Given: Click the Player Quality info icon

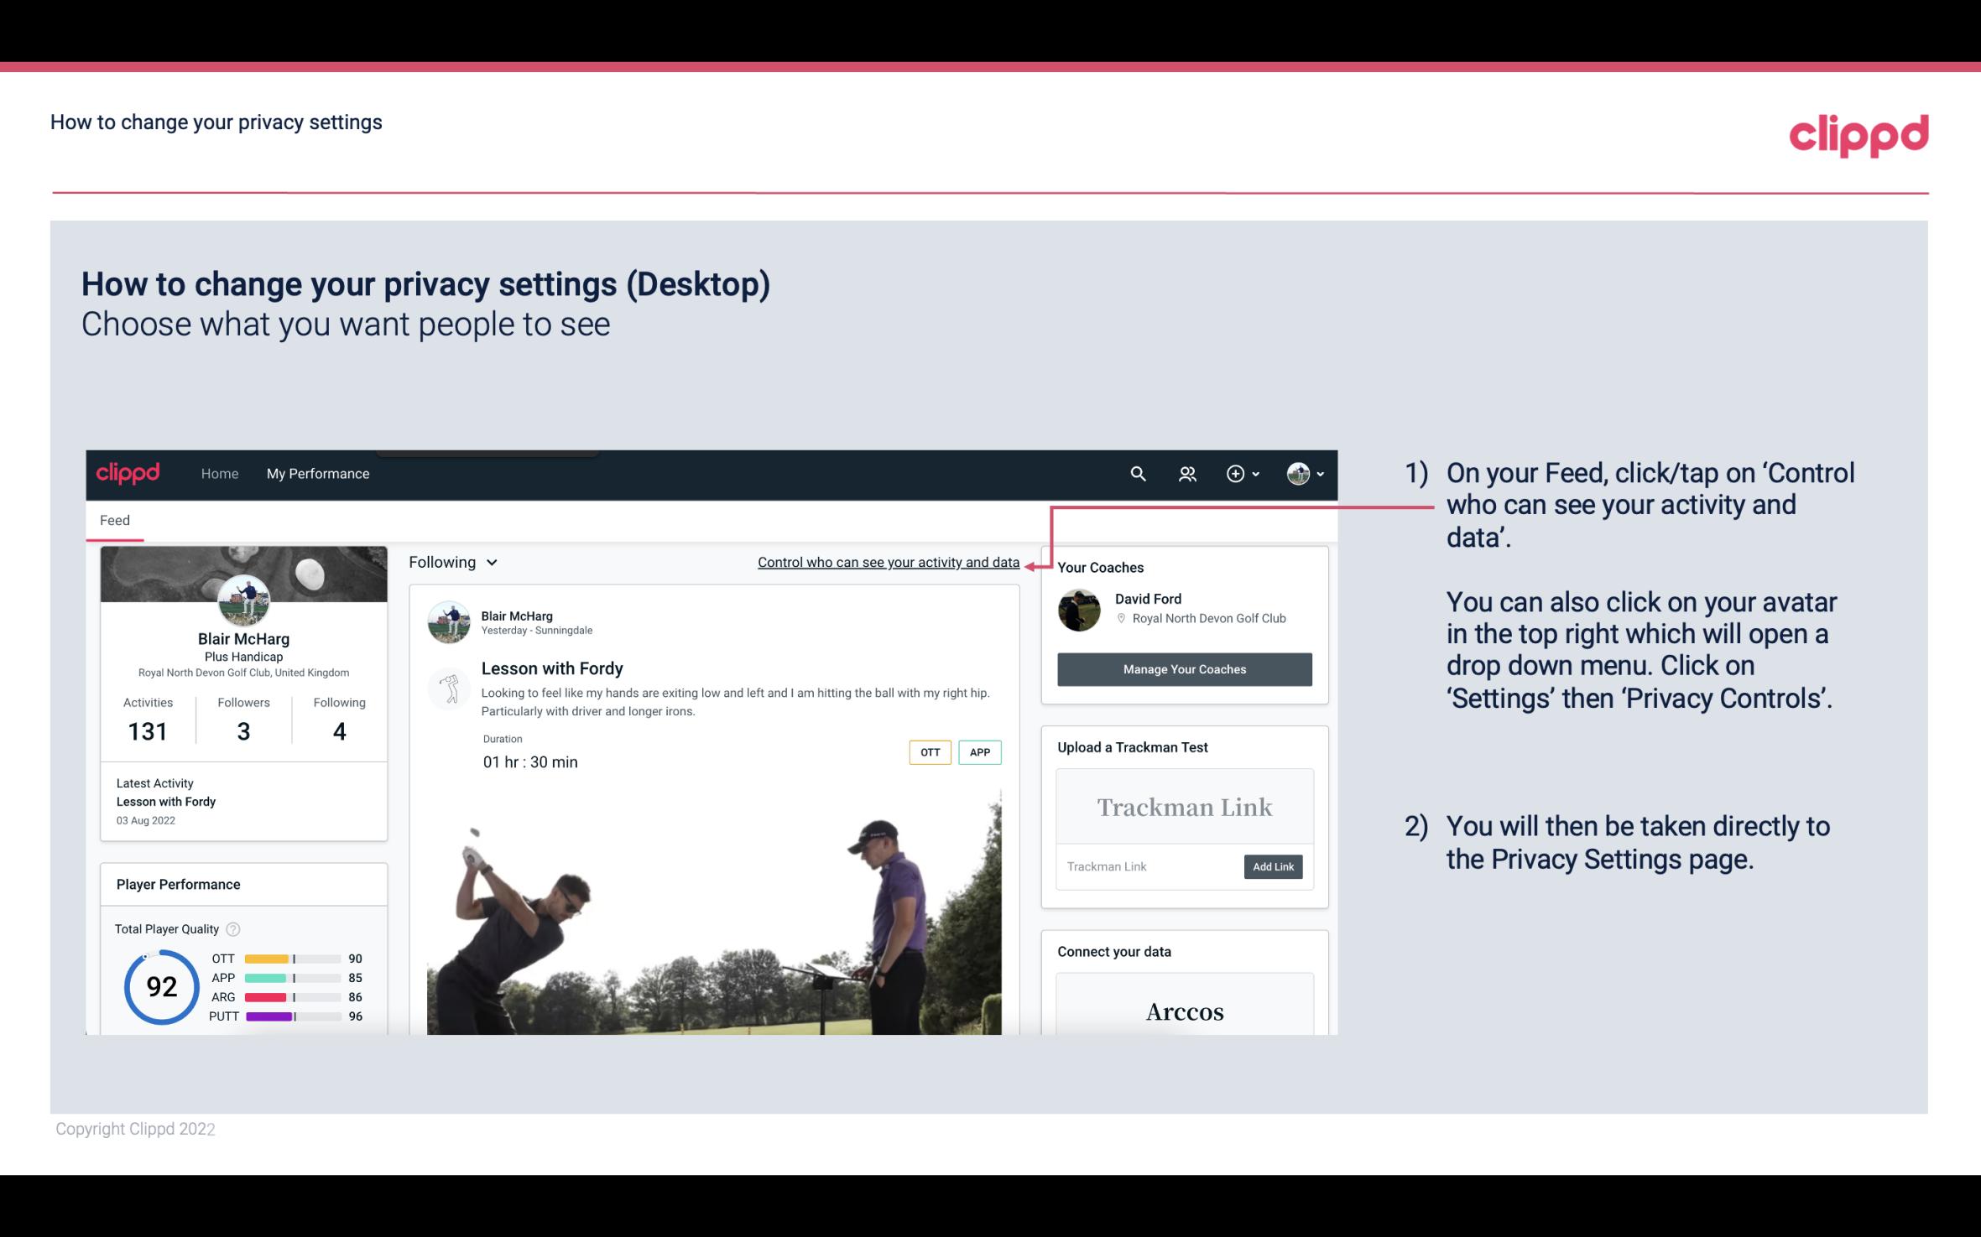Looking at the screenshot, I should pyautogui.click(x=231, y=928).
